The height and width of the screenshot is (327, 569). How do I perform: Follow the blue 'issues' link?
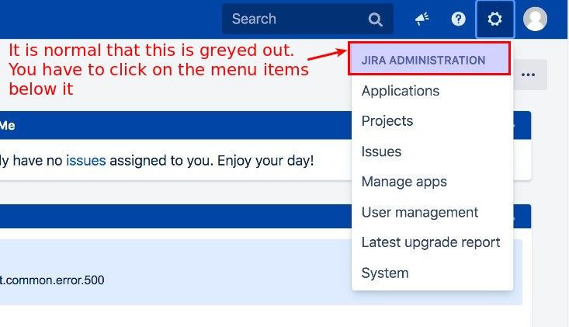coord(85,160)
